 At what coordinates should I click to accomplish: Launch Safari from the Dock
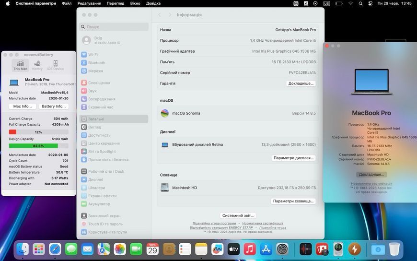55,249
